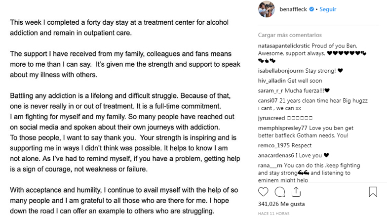Like the post with the heart icon
Viewport: 387px width, 218px height.
264,192
